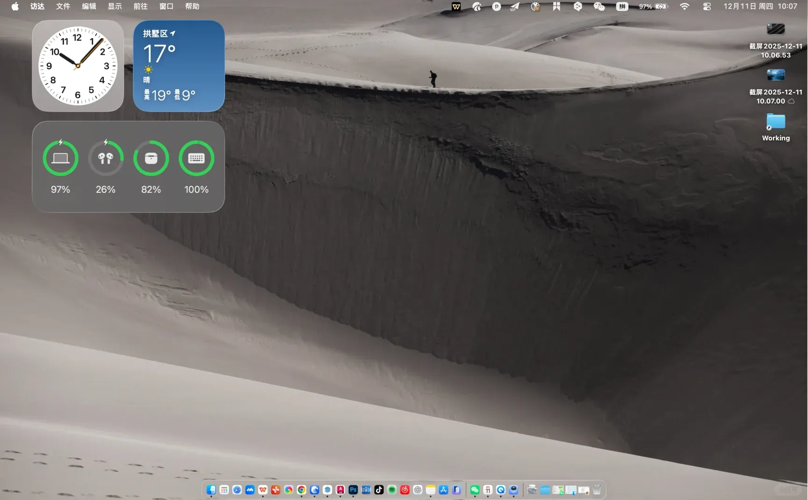808x500 pixels.
Task: Open the Wi-Fi status menu
Action: pos(685,7)
